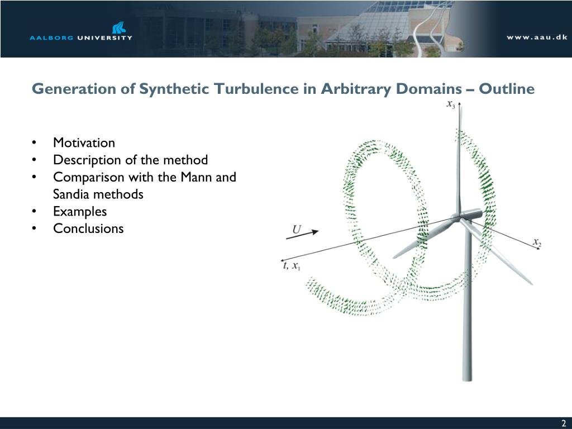
Task: Click the 't, x1' axis label
Action: (x=291, y=265)
